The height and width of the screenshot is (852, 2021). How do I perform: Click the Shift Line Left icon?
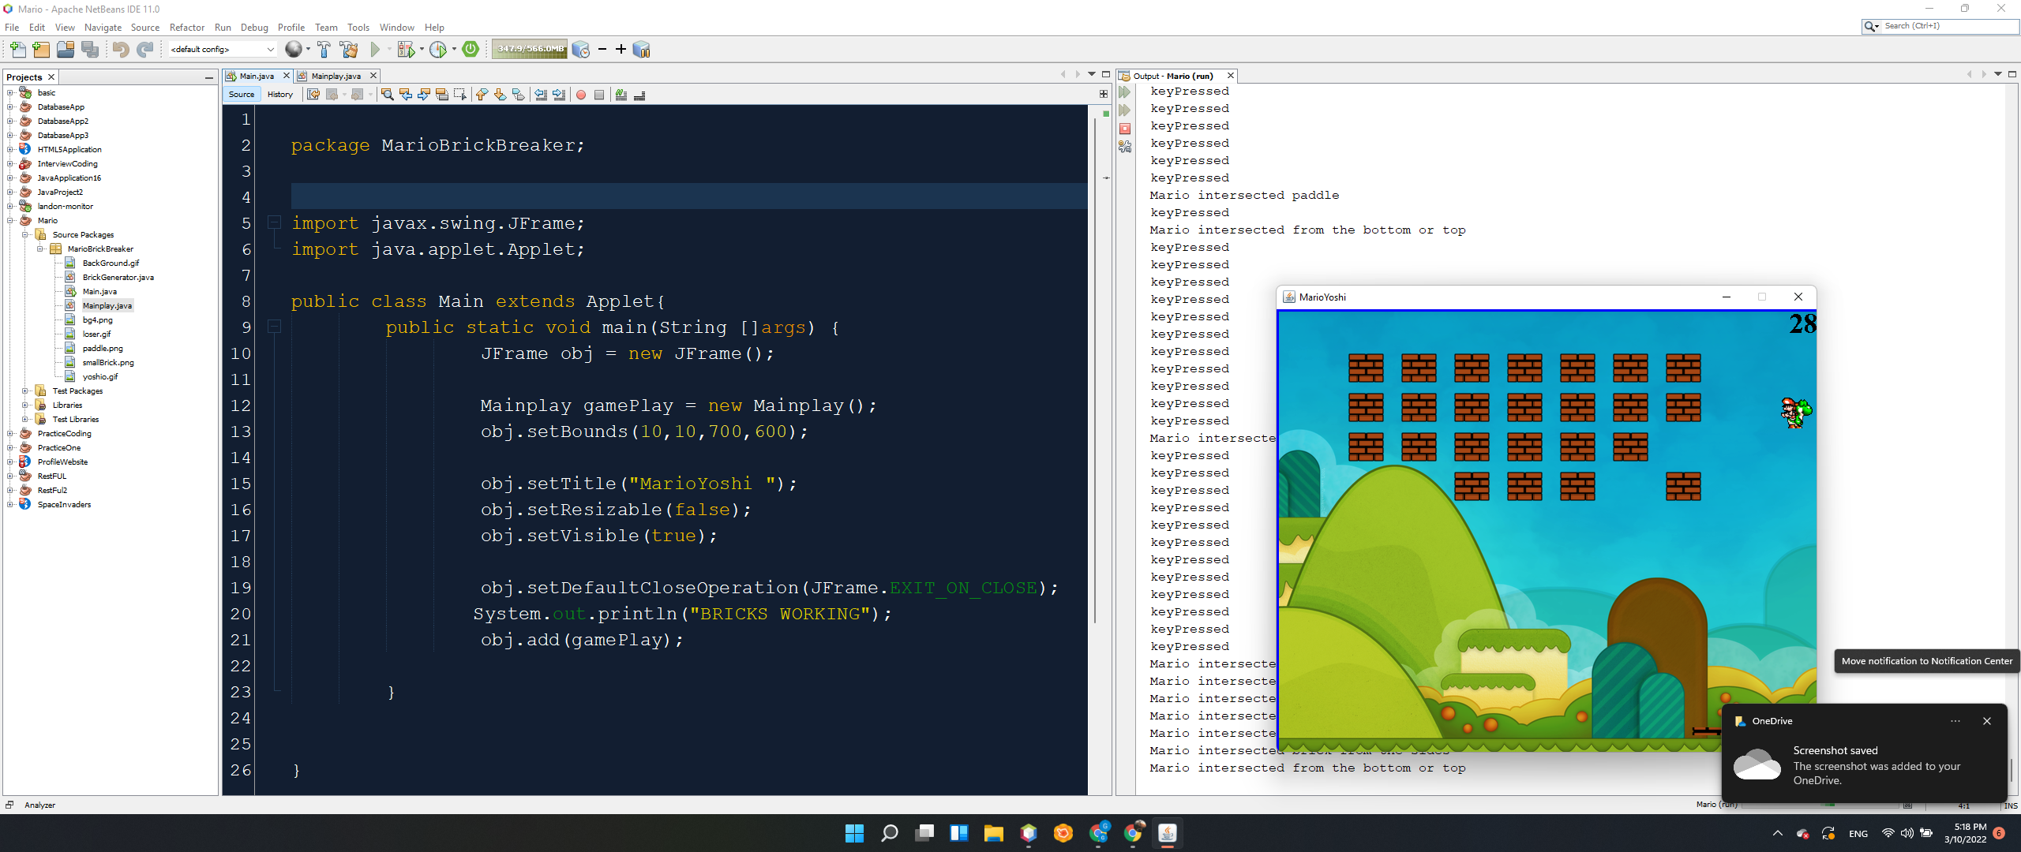[x=541, y=95]
